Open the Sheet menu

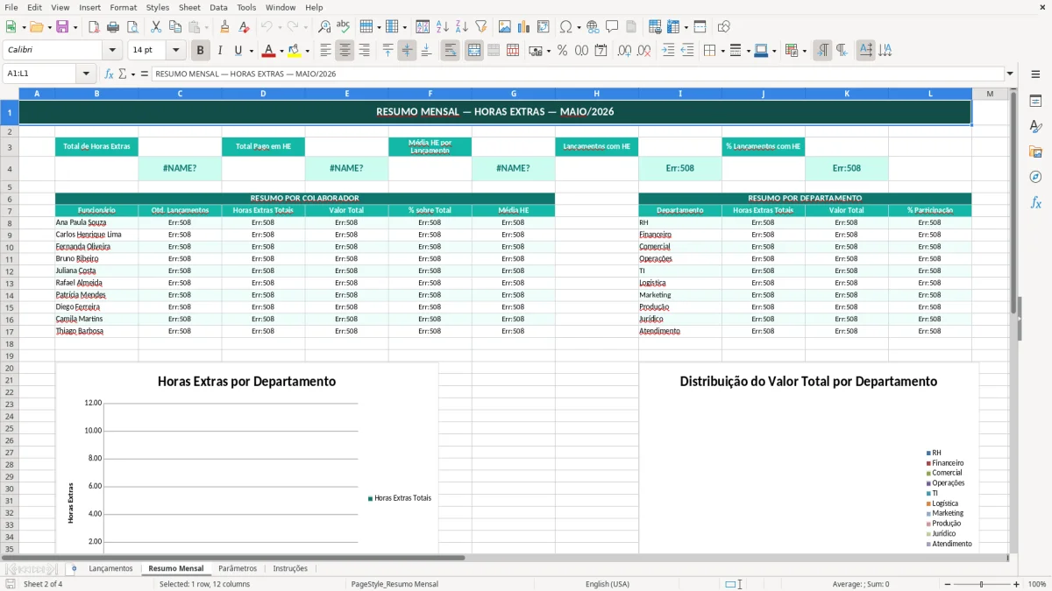click(x=190, y=7)
